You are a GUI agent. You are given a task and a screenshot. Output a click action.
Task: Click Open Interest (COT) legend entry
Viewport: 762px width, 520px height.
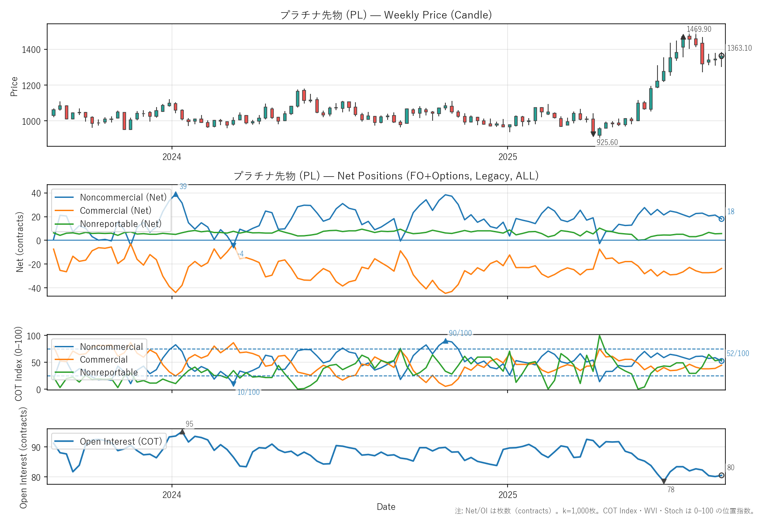tap(108, 442)
